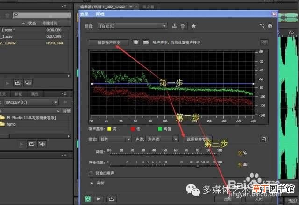Image resolution: width=299 pixels, height=205 pixels.
Task: Toggle loop preview in the effect dialog
Action: point(111,199)
